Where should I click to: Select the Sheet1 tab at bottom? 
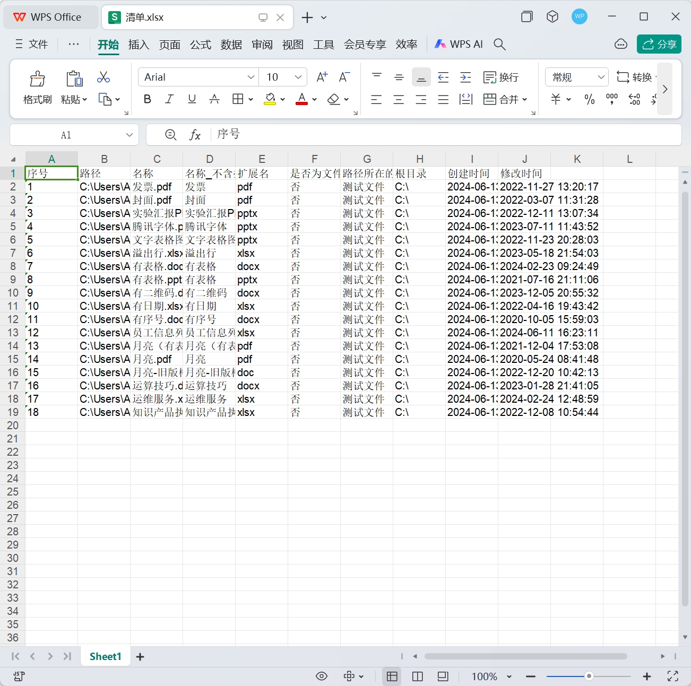tap(105, 656)
